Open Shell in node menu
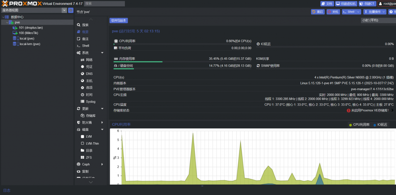Viewport: 396px width, 195px height. [x=85, y=46]
